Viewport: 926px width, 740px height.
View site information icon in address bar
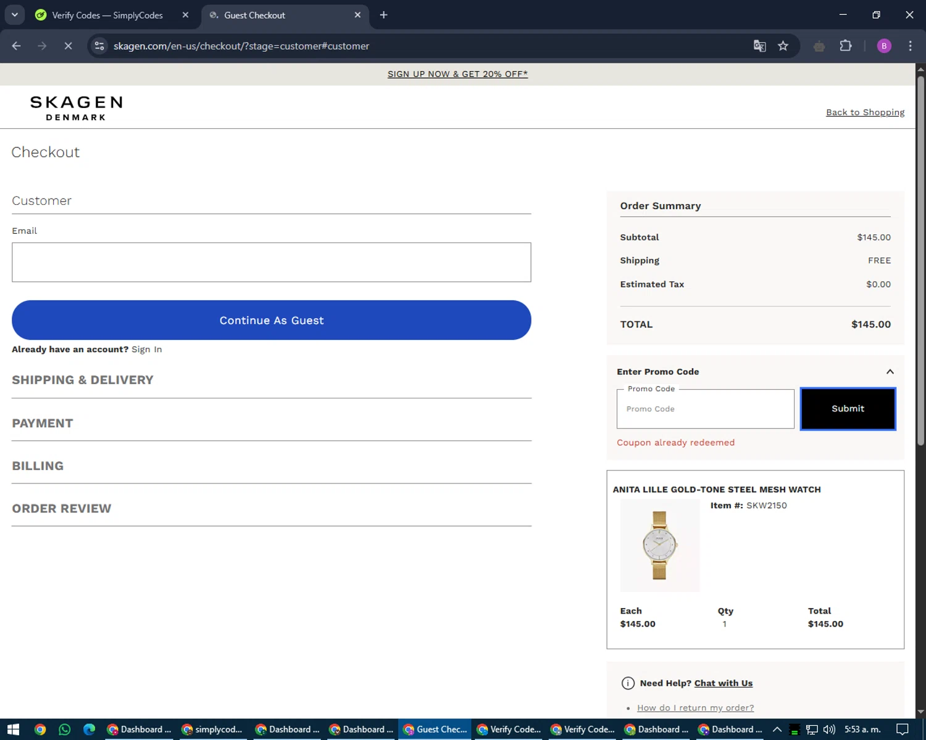coord(99,46)
